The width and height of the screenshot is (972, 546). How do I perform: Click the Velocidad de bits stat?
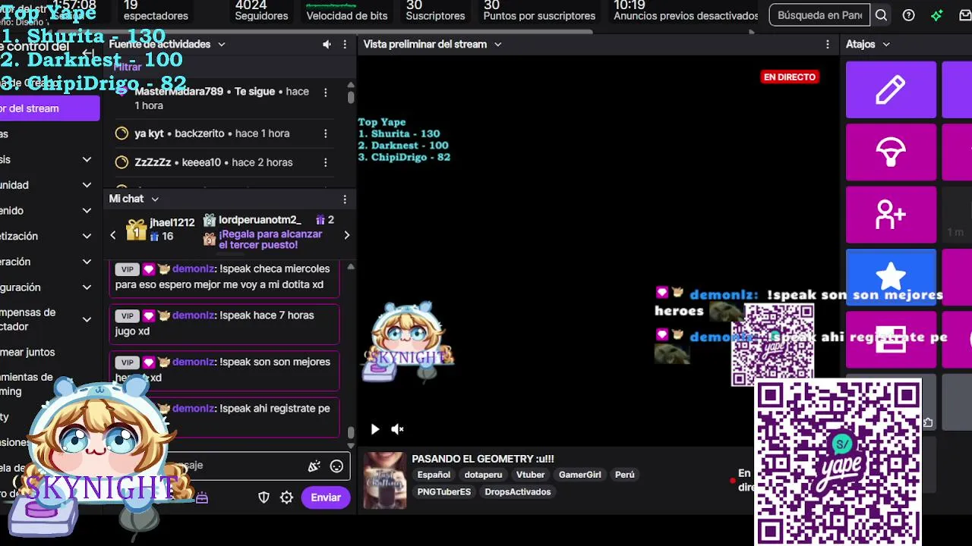click(x=347, y=12)
